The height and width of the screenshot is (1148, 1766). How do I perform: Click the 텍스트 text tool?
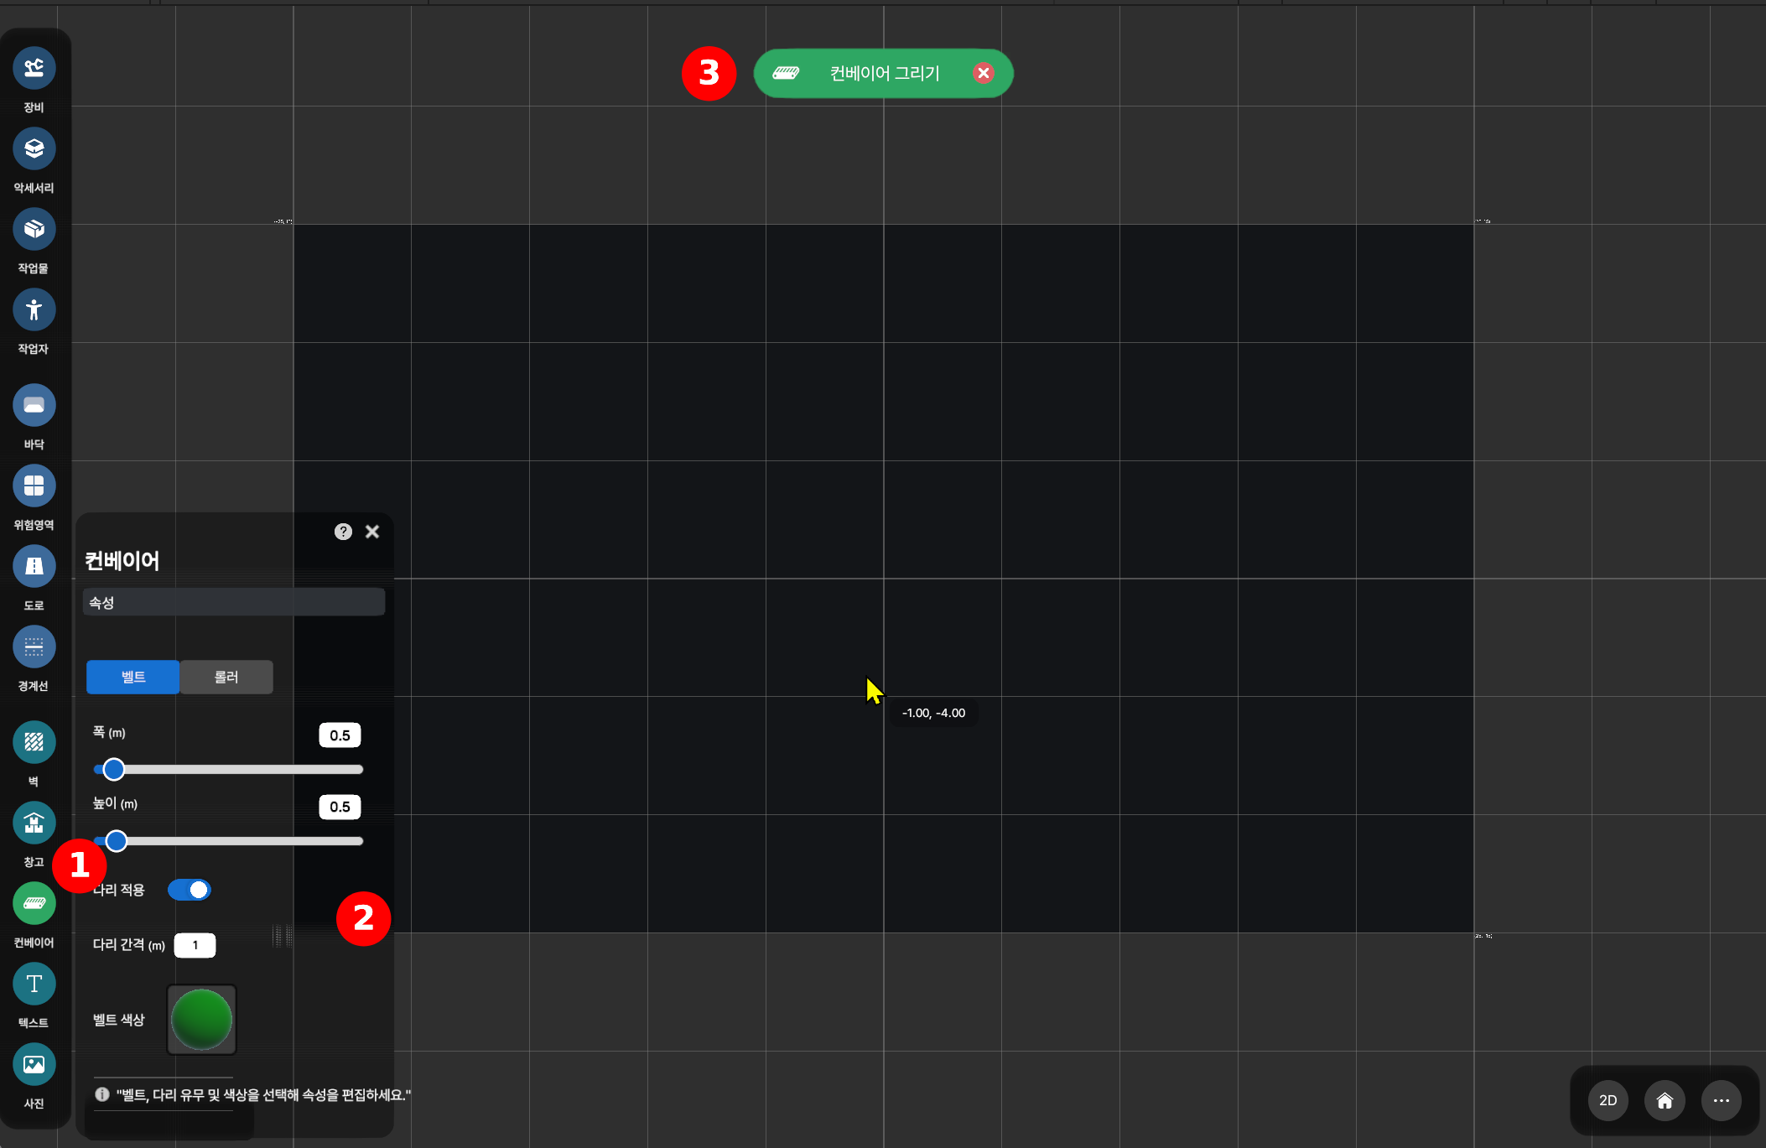(x=34, y=984)
